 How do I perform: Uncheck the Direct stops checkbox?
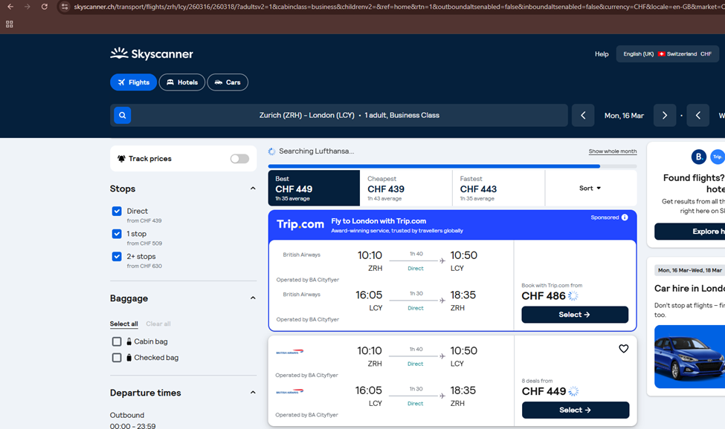coord(117,212)
